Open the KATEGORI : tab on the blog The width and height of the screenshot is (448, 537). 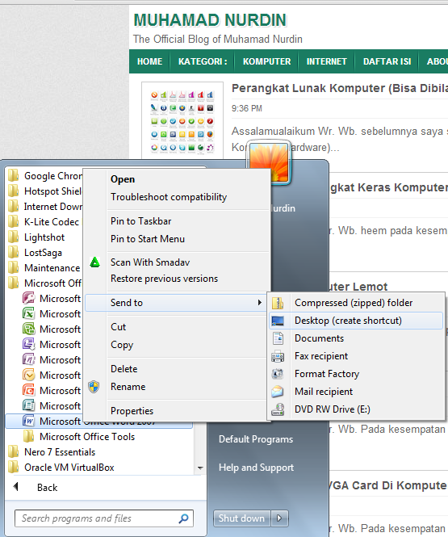[203, 61]
